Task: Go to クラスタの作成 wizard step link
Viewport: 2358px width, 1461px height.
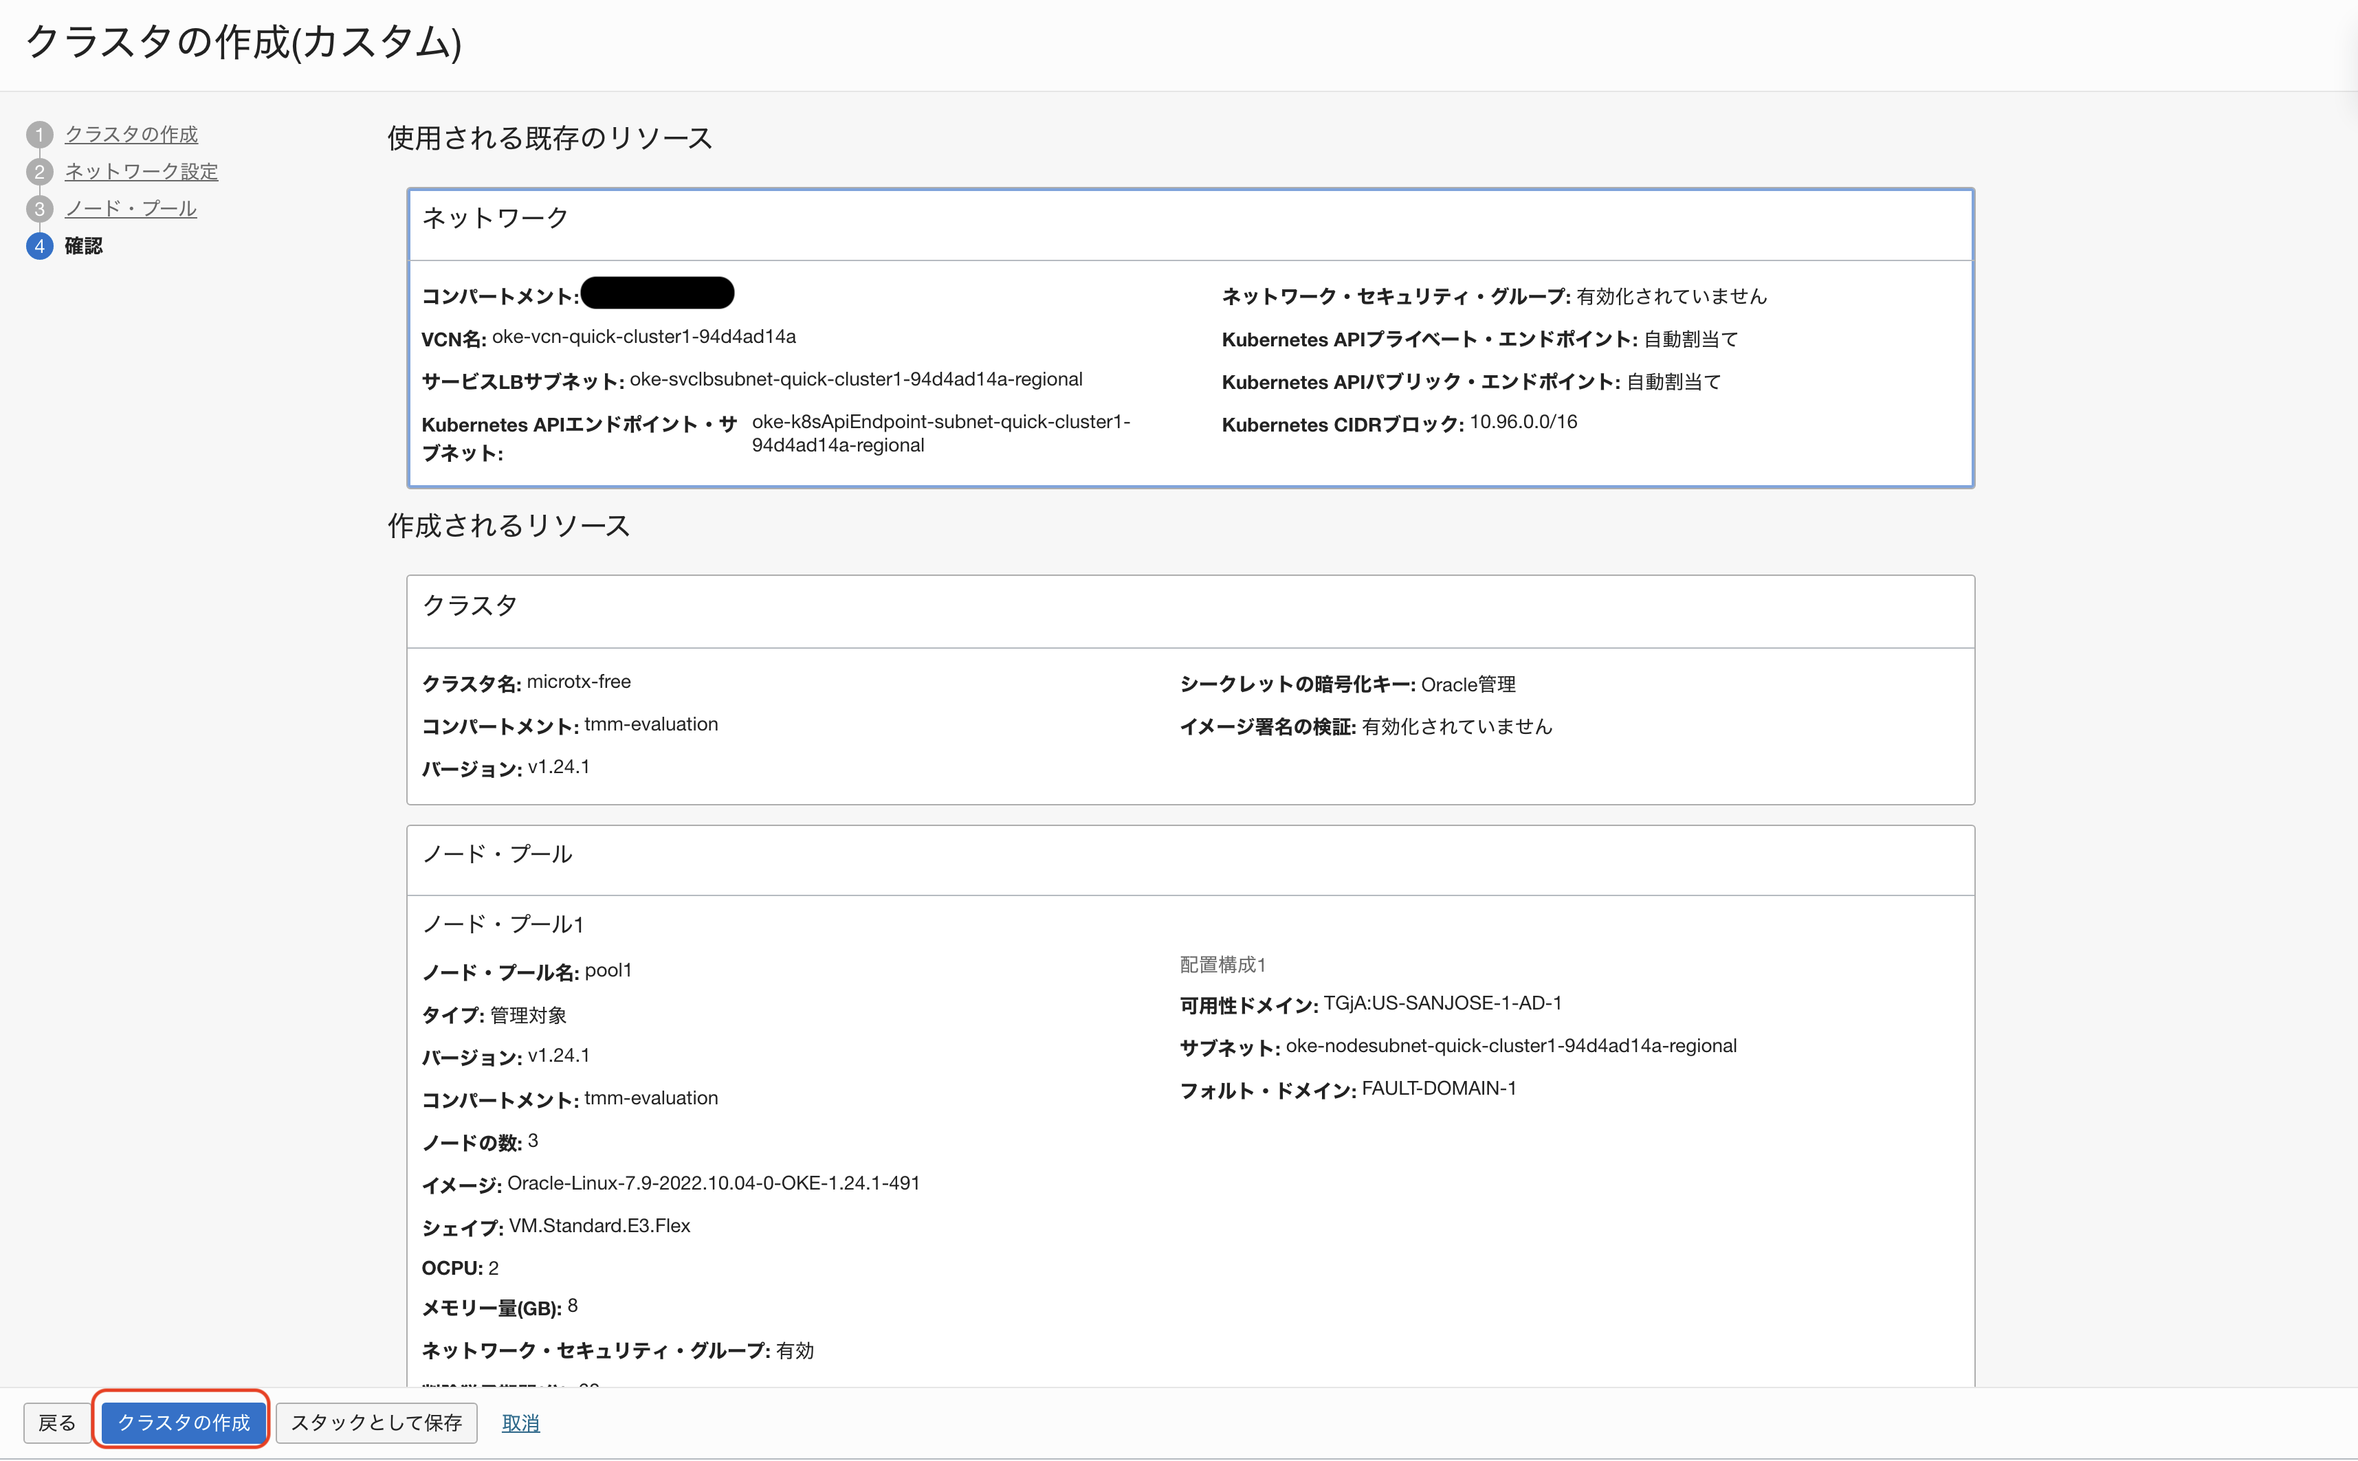Action: point(131,134)
